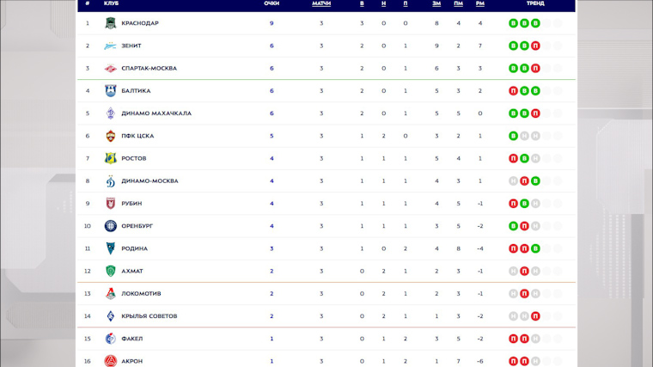The image size is (653, 367).
Task: Click the Оренбург club crest
Action: (x=110, y=226)
